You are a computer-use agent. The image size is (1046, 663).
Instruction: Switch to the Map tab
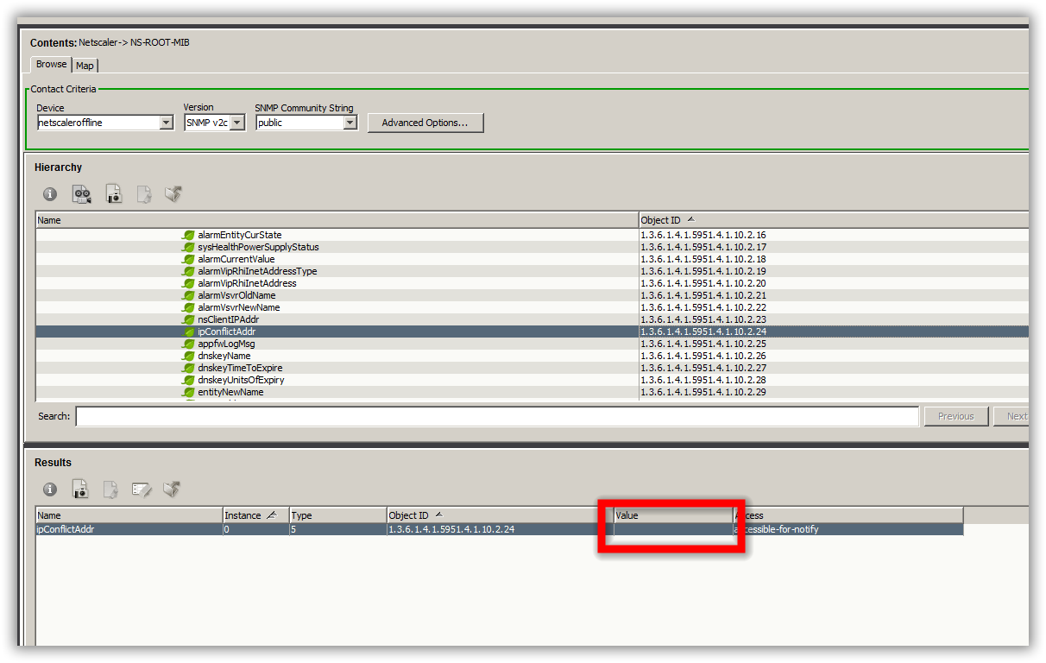click(x=85, y=65)
